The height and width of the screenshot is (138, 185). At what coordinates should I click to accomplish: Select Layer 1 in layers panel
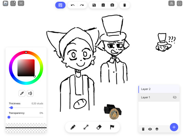pos(159,97)
